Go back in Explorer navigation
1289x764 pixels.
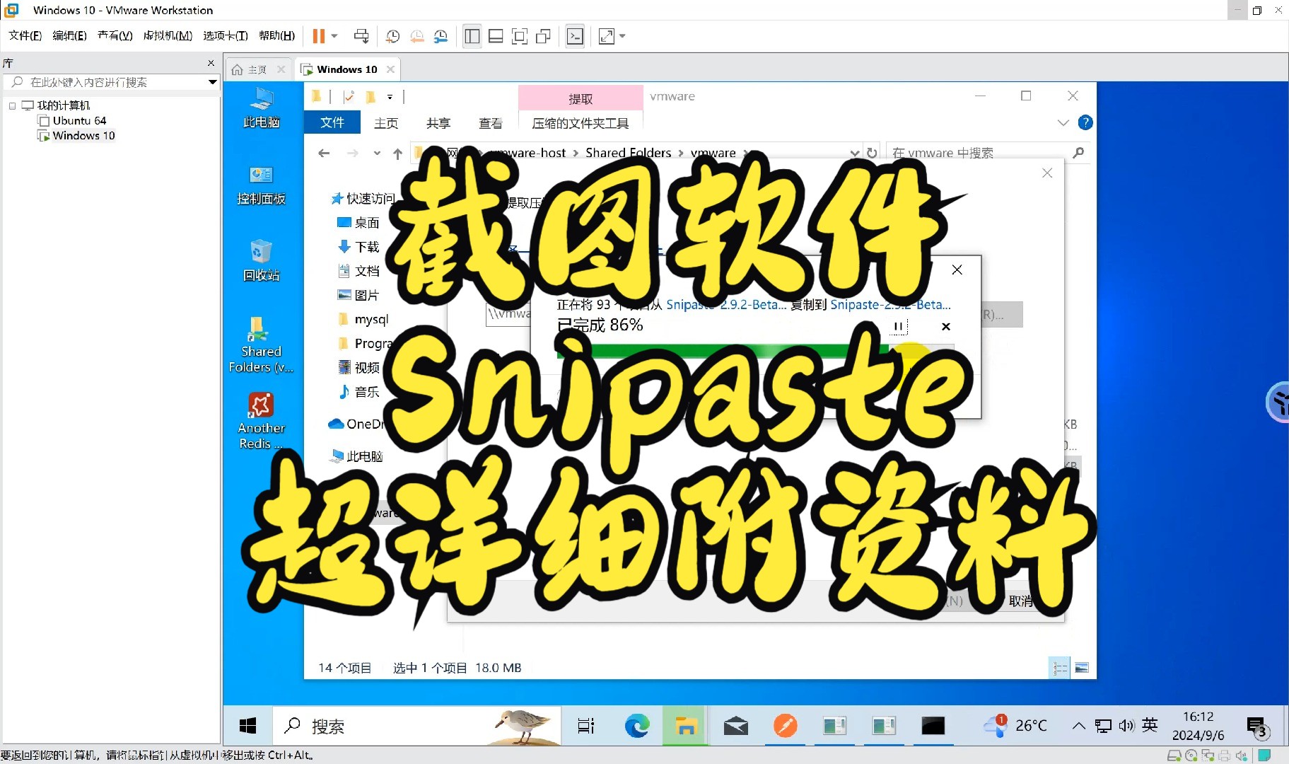point(324,153)
